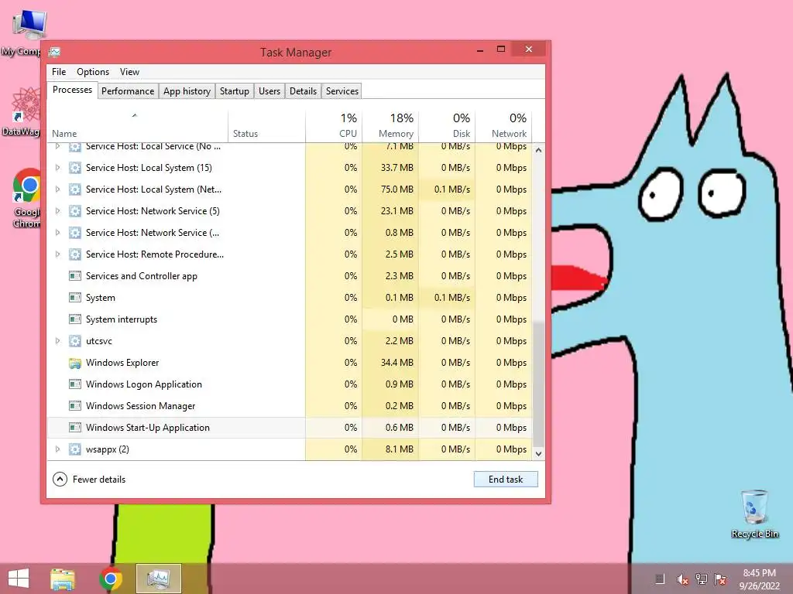Switch to the Details tab
The height and width of the screenshot is (594, 793).
pos(303,91)
